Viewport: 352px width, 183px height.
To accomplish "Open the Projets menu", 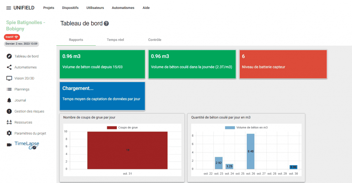I will point(48,8).
